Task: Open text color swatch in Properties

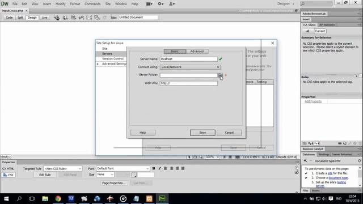Action: coord(134,175)
